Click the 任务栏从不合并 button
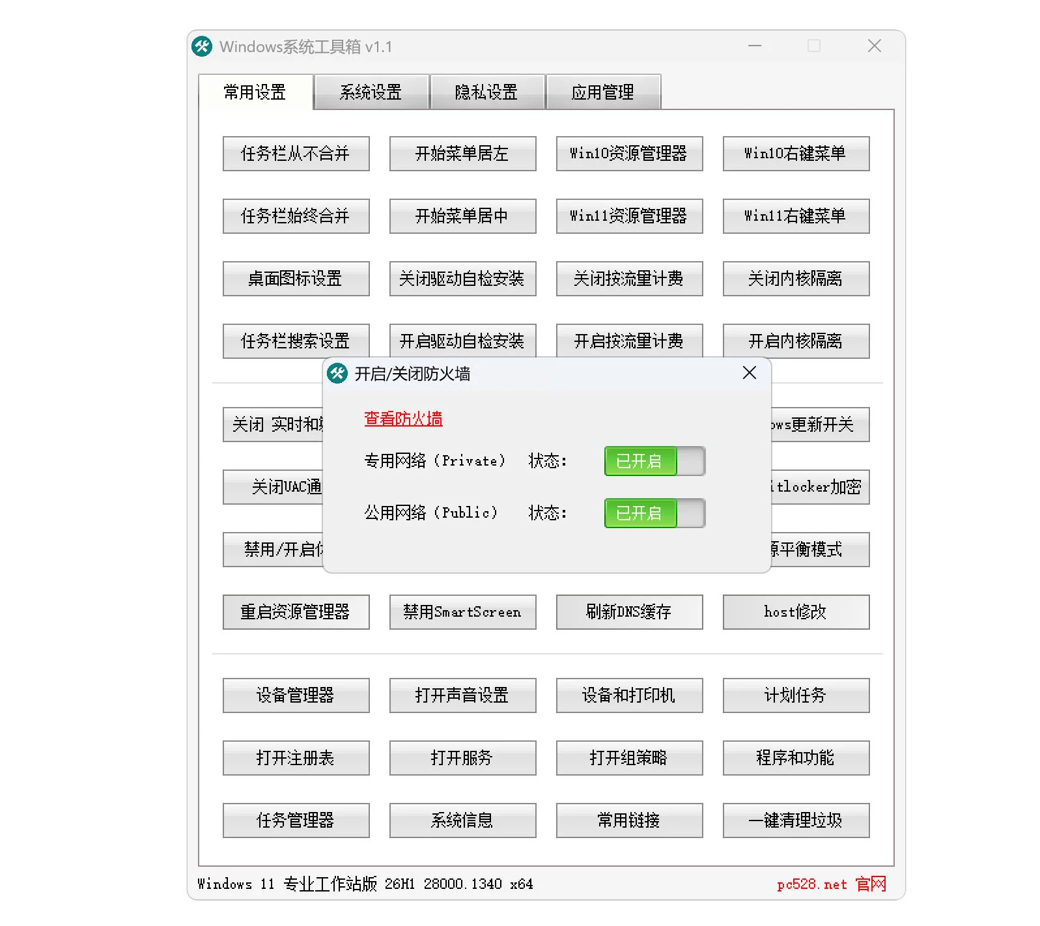The width and height of the screenshot is (1040, 926). coord(296,154)
